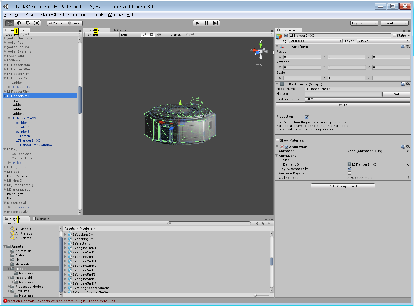Open the Component menu
This screenshot has width=414, height=306.
coord(79,15)
